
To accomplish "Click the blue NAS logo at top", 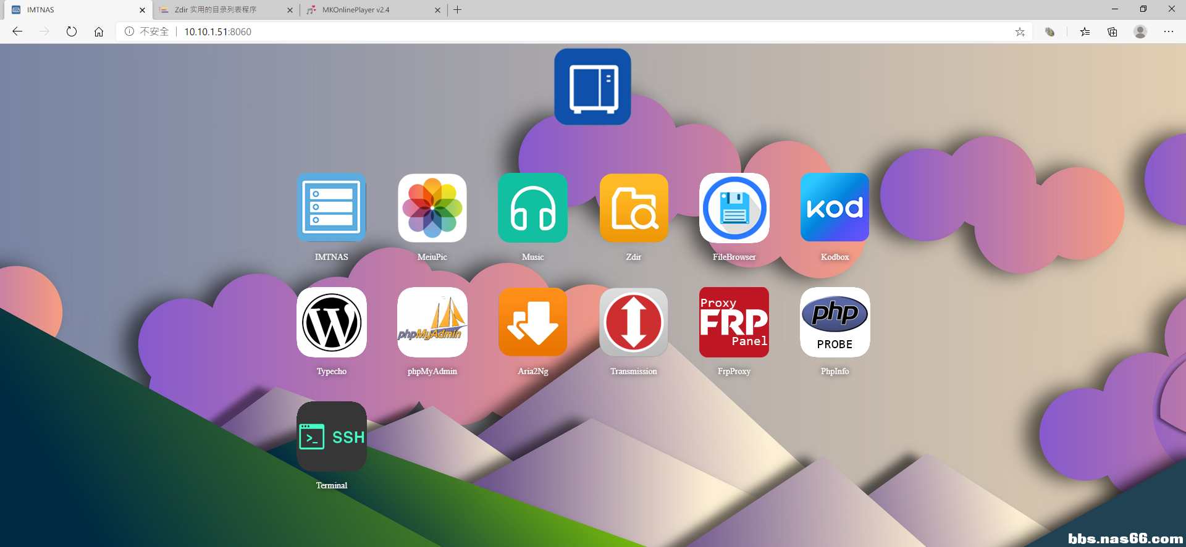I will pos(592,87).
